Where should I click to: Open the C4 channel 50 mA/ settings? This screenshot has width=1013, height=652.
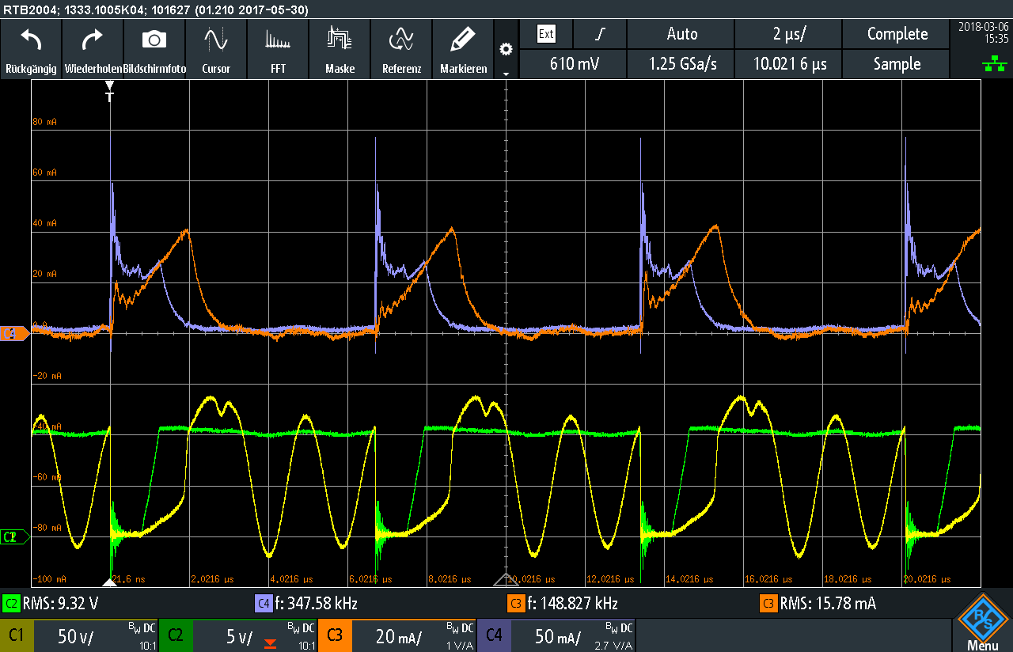556,635
